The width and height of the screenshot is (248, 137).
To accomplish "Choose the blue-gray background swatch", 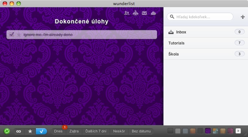I will point(185,131).
